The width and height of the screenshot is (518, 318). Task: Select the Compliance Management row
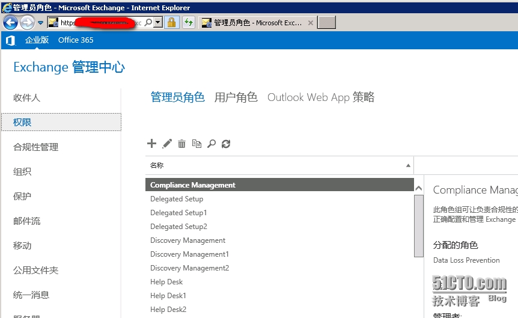click(x=279, y=185)
